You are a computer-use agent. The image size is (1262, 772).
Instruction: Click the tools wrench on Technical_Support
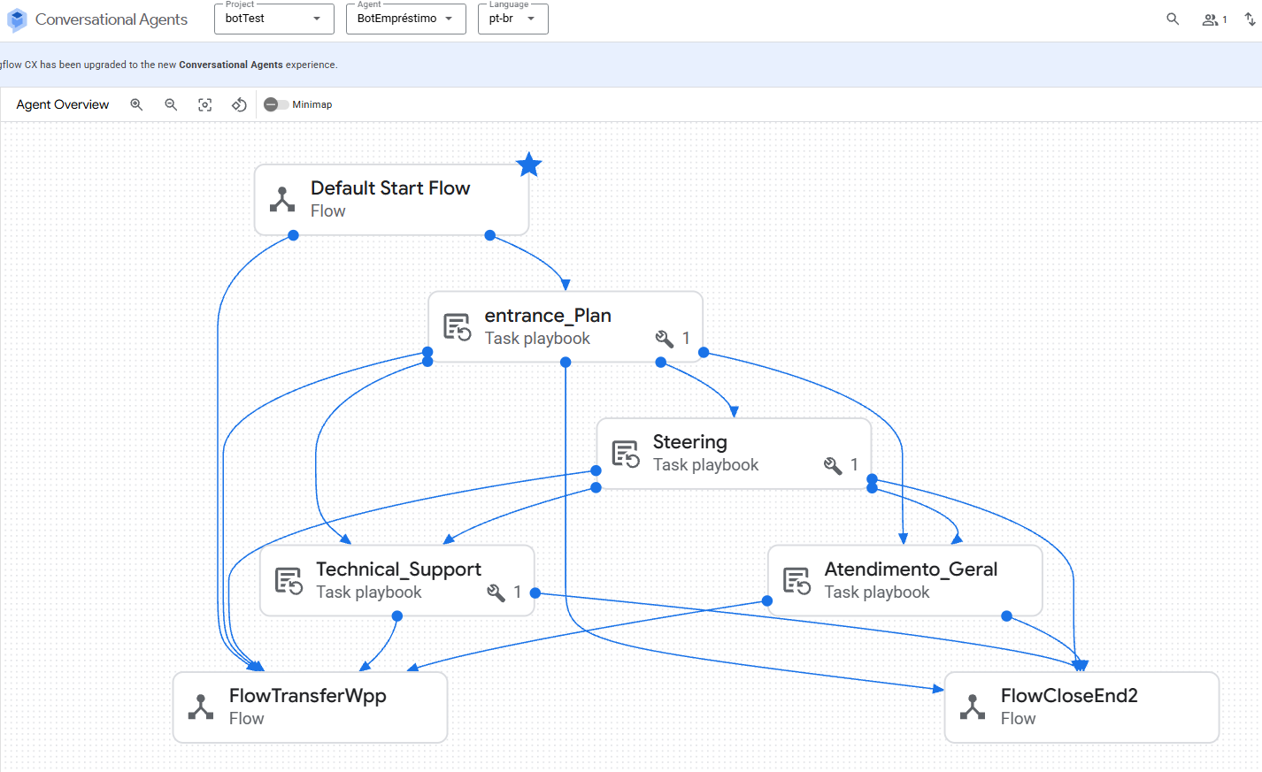(496, 592)
